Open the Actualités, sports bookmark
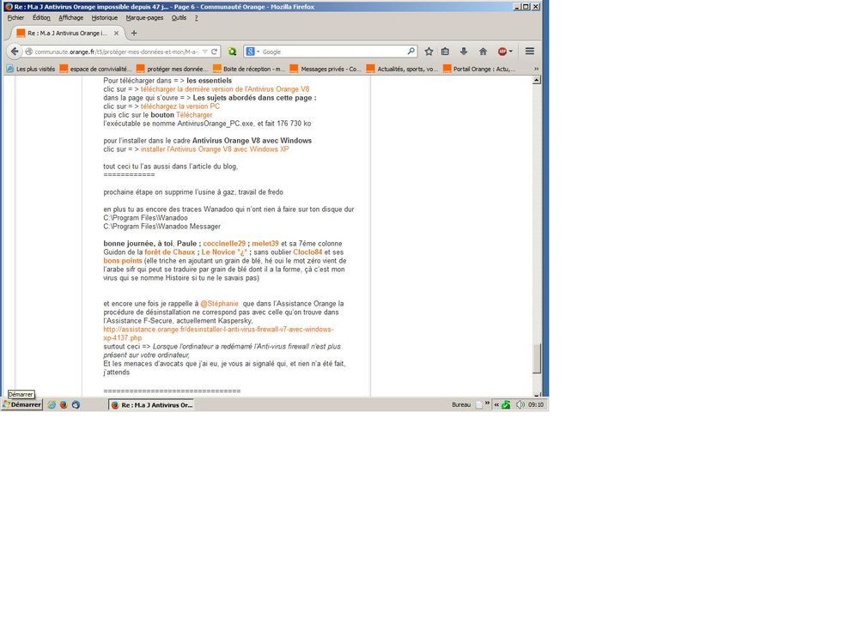Viewport: 858px width, 643px height. pos(402,69)
